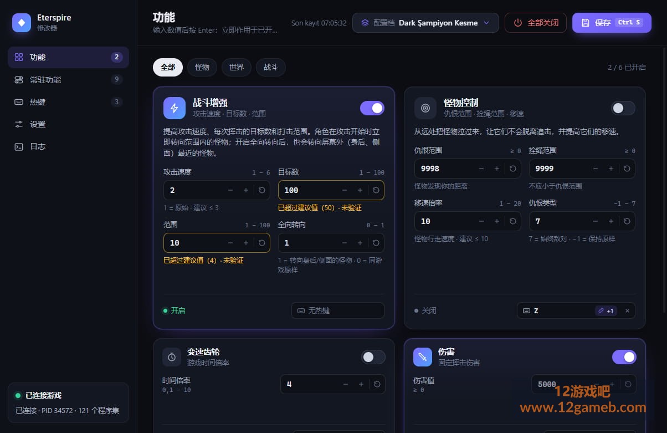Decrease 目标数 with the minus button
The width and height of the screenshot is (667, 433).
click(345, 190)
